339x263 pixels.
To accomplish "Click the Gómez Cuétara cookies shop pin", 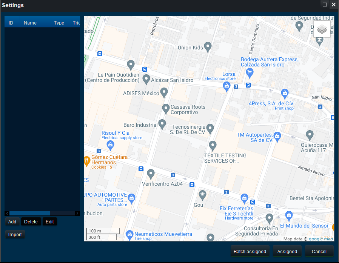I will click(86, 160).
